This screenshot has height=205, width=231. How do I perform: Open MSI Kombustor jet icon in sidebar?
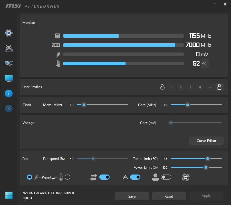(9, 48)
